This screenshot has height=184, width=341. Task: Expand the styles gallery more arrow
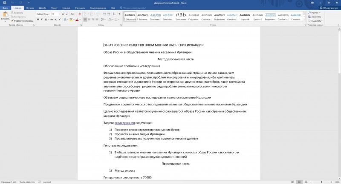(x=304, y=20)
